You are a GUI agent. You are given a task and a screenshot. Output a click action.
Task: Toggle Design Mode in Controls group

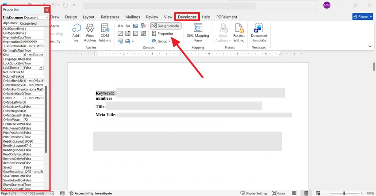click(x=166, y=26)
